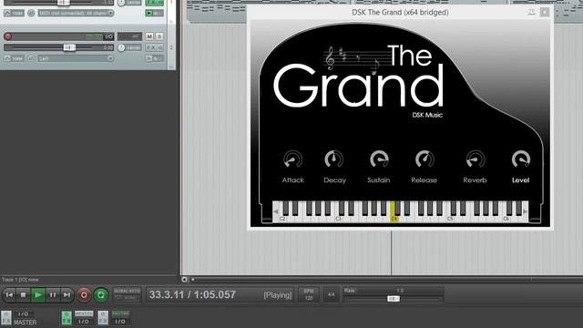583x328 pixels.
Task: Click the 4/4 time signature box
Action: pyautogui.click(x=331, y=294)
